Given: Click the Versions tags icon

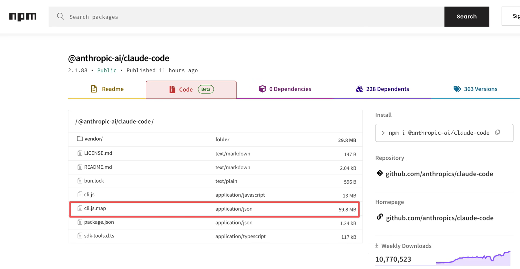Looking at the screenshot, I should [x=457, y=89].
